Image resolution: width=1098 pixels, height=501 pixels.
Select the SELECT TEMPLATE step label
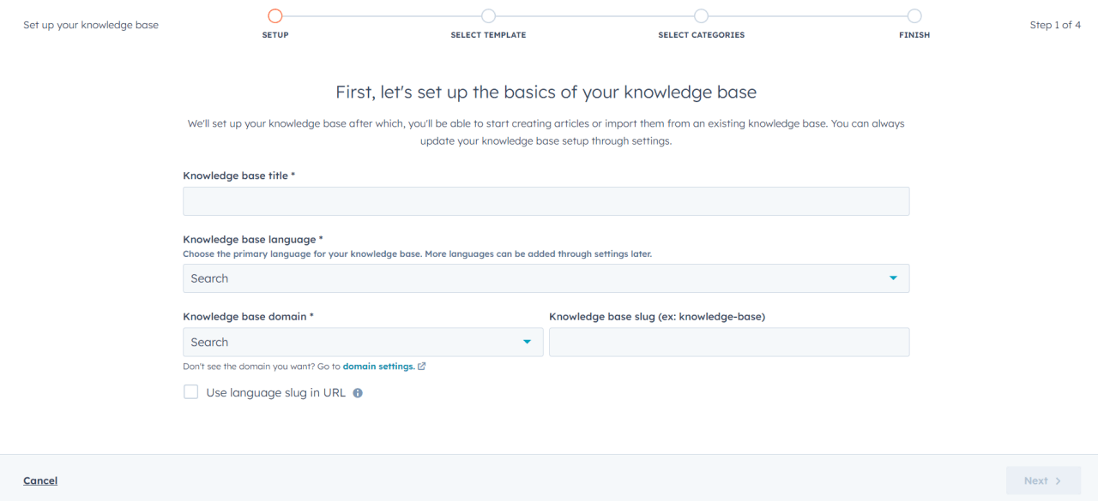point(488,34)
